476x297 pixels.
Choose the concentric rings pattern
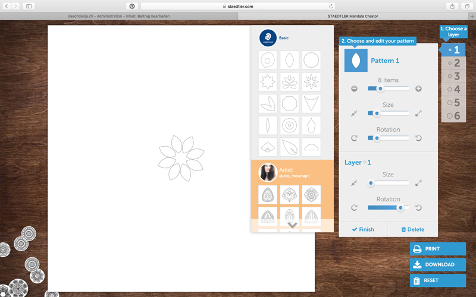[x=290, y=125]
